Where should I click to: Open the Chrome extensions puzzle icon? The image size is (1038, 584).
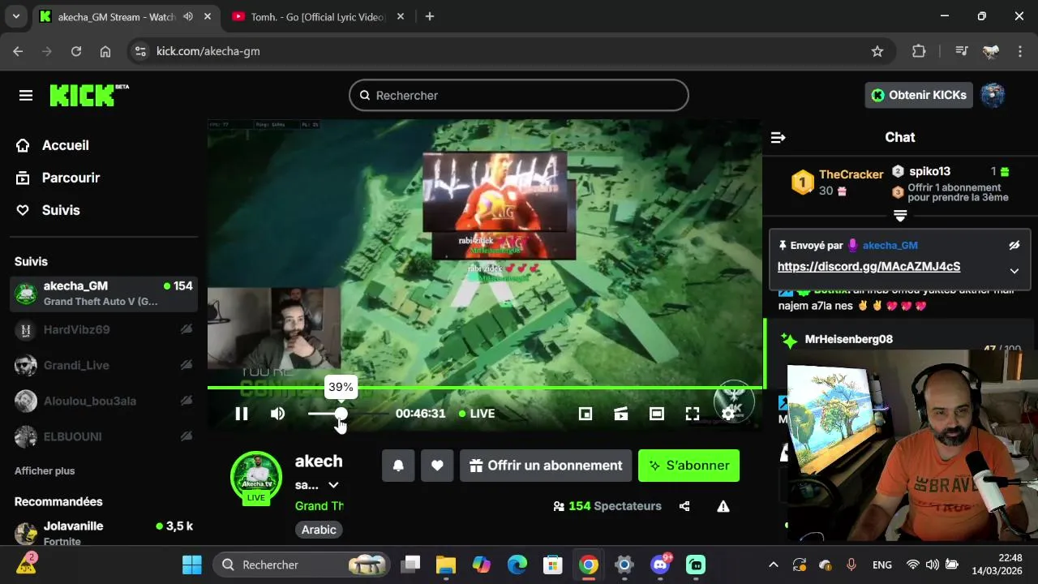pos(919,51)
